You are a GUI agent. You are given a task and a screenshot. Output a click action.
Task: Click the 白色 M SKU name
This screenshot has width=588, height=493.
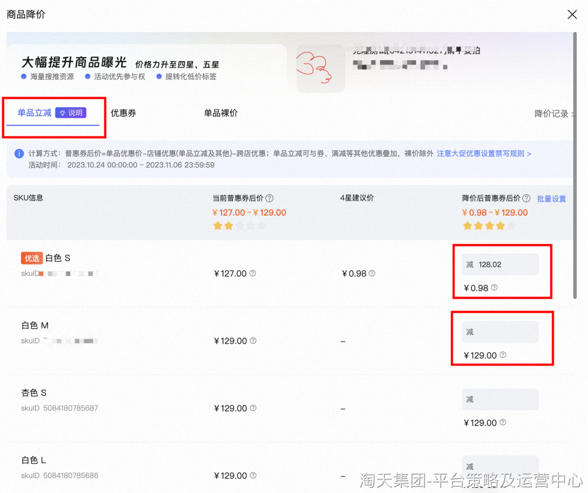[x=35, y=325]
